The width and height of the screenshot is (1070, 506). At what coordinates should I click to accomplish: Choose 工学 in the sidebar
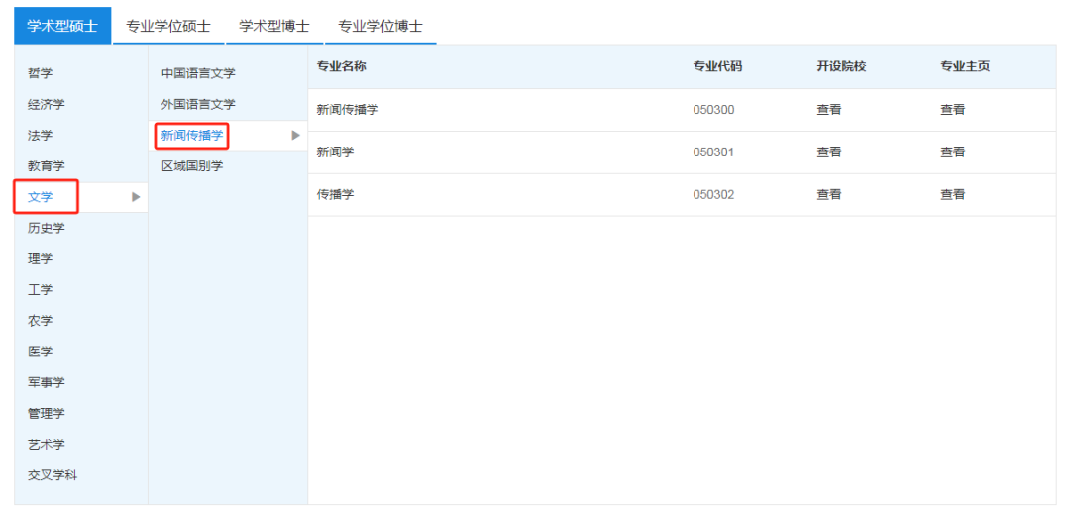click(x=41, y=289)
